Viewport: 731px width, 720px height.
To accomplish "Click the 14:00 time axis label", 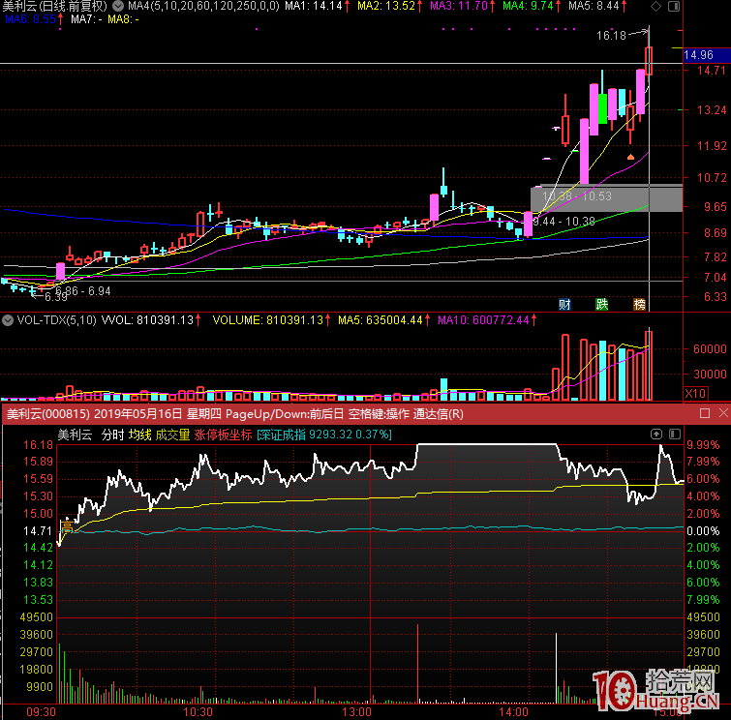I will coord(513,712).
